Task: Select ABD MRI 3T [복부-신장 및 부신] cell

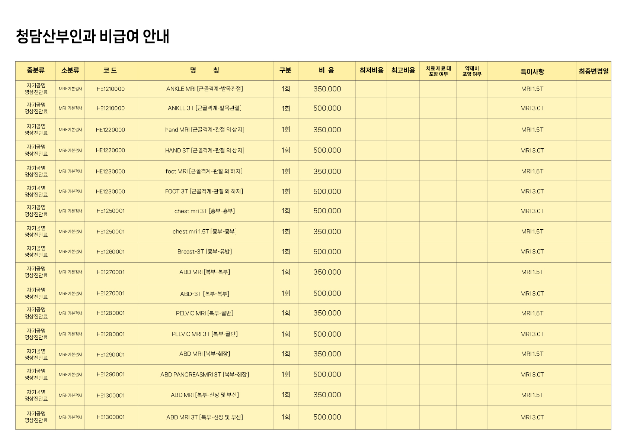Action: 205,417
